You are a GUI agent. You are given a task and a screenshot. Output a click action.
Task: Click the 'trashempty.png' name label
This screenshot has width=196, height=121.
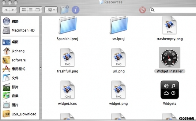click(x=170, y=39)
